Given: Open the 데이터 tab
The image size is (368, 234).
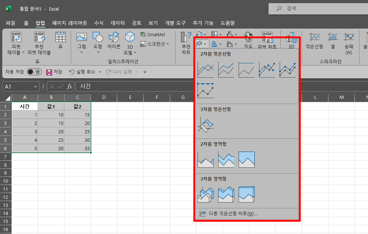Looking at the screenshot, I should (x=118, y=23).
